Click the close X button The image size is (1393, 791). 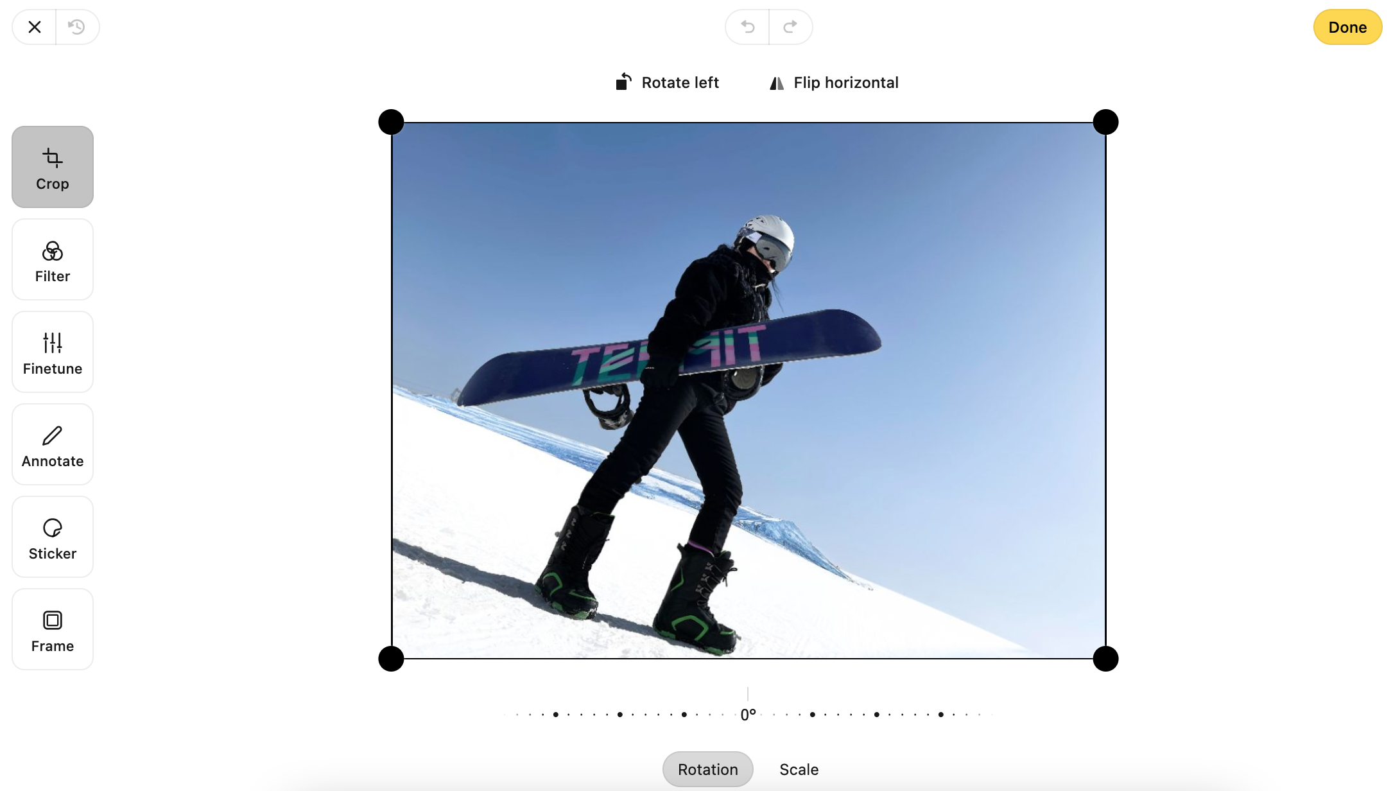tap(35, 27)
